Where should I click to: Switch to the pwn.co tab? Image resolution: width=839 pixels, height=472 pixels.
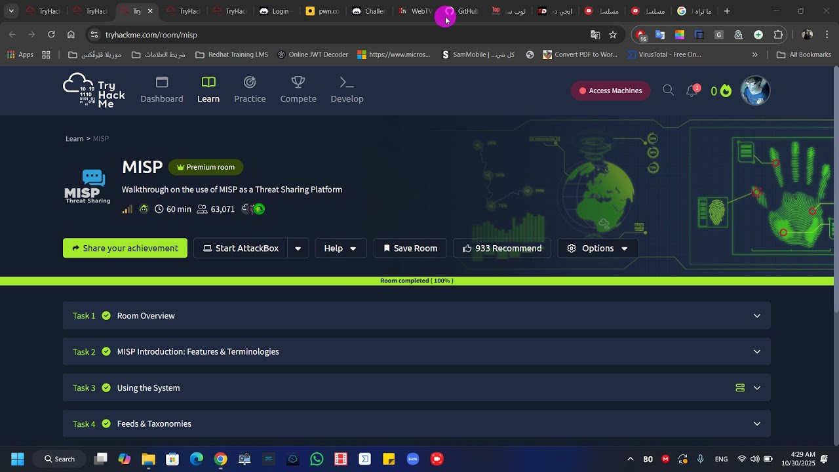click(x=322, y=11)
